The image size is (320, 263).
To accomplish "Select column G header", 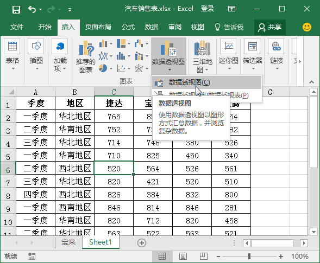I will (270, 92).
